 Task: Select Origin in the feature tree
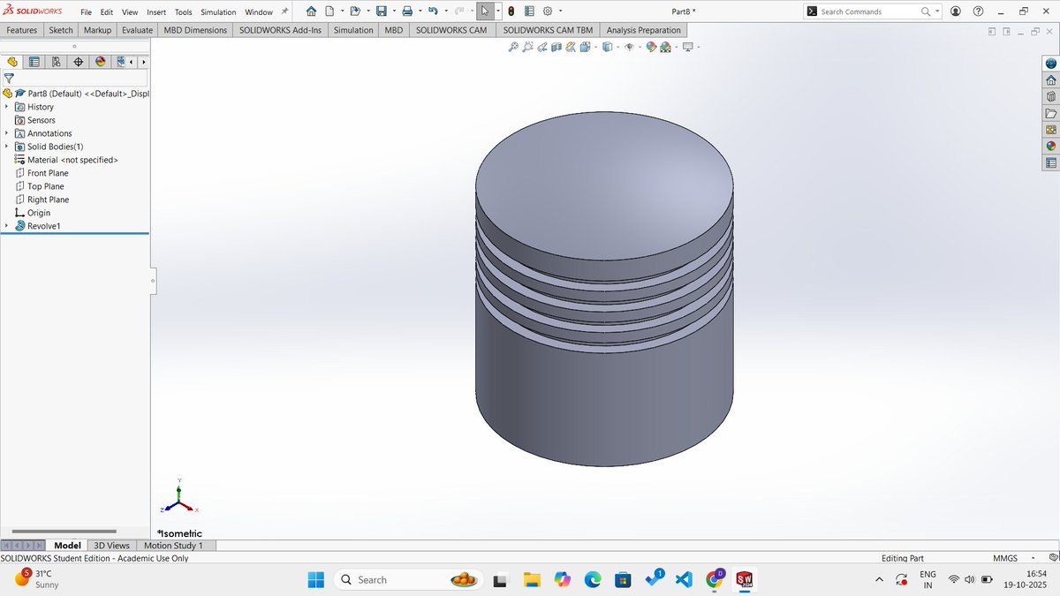pos(39,213)
